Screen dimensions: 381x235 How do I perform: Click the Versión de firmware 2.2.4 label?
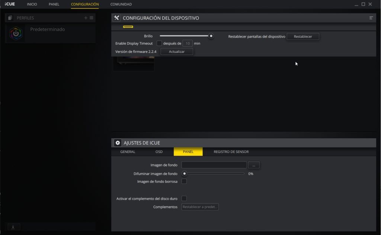136,51
